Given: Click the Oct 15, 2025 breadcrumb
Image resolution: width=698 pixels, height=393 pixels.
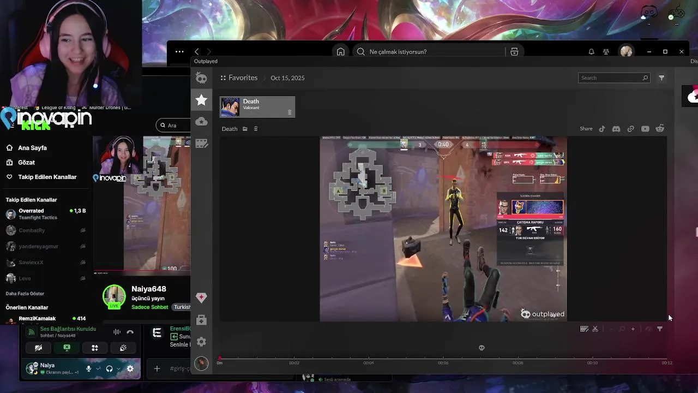Looking at the screenshot, I should (x=287, y=78).
